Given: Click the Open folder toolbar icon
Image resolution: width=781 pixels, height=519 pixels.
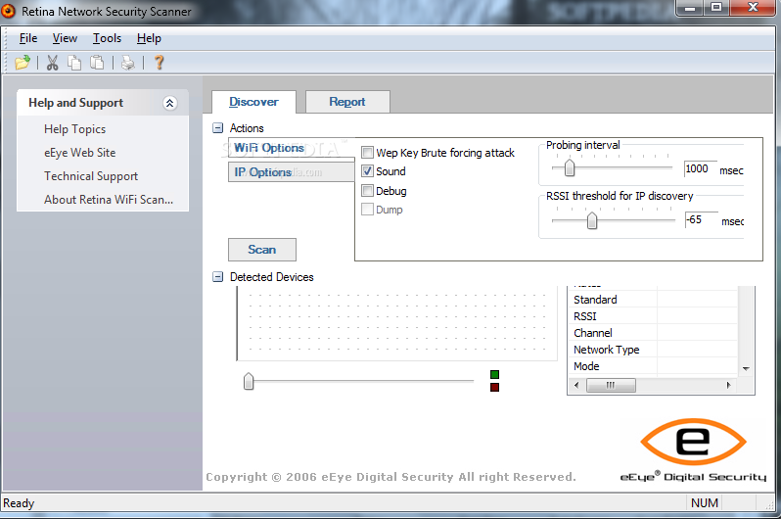Looking at the screenshot, I should point(23,63).
